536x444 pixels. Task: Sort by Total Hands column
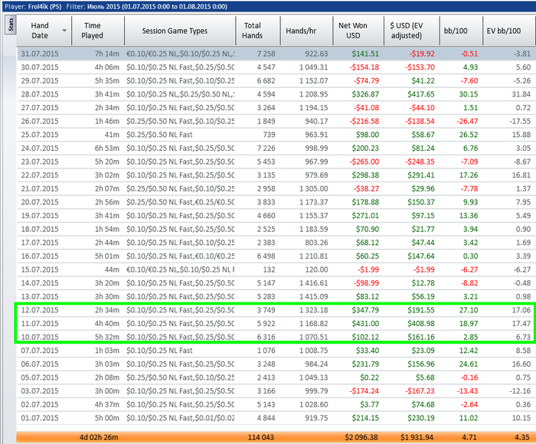[x=253, y=31]
